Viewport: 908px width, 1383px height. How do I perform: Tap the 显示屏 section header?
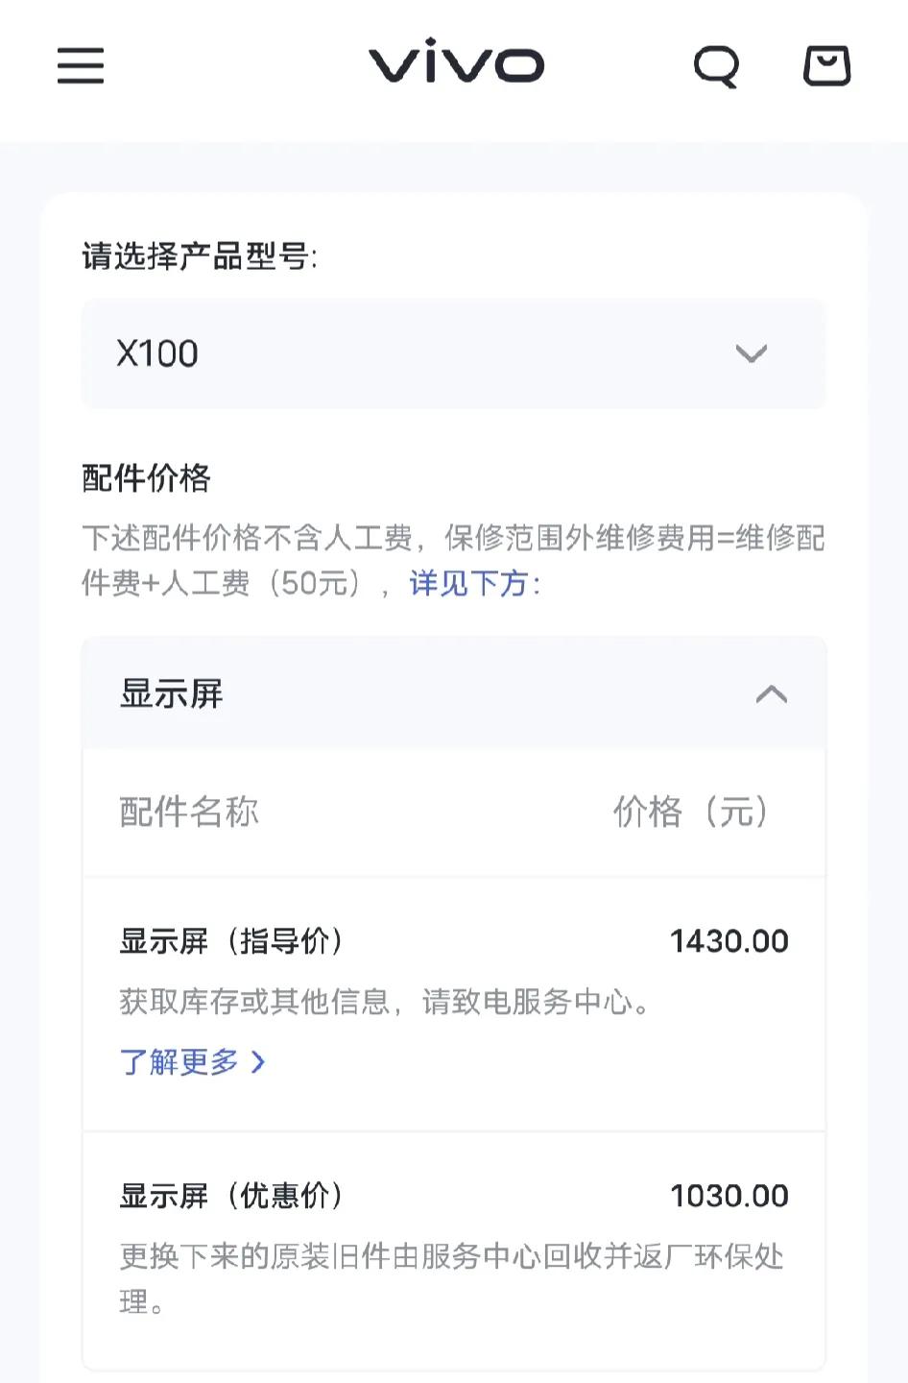pos(454,693)
